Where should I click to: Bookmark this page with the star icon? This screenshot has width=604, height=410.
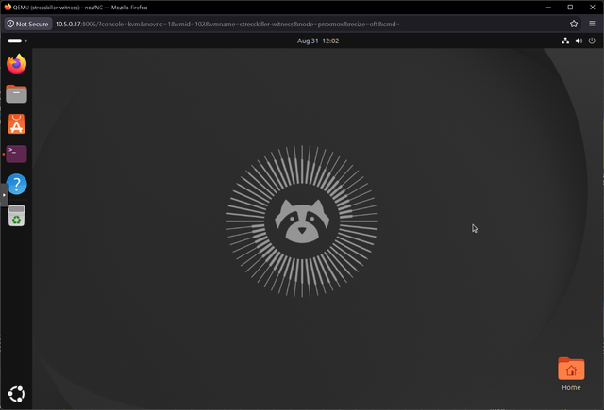(574, 24)
